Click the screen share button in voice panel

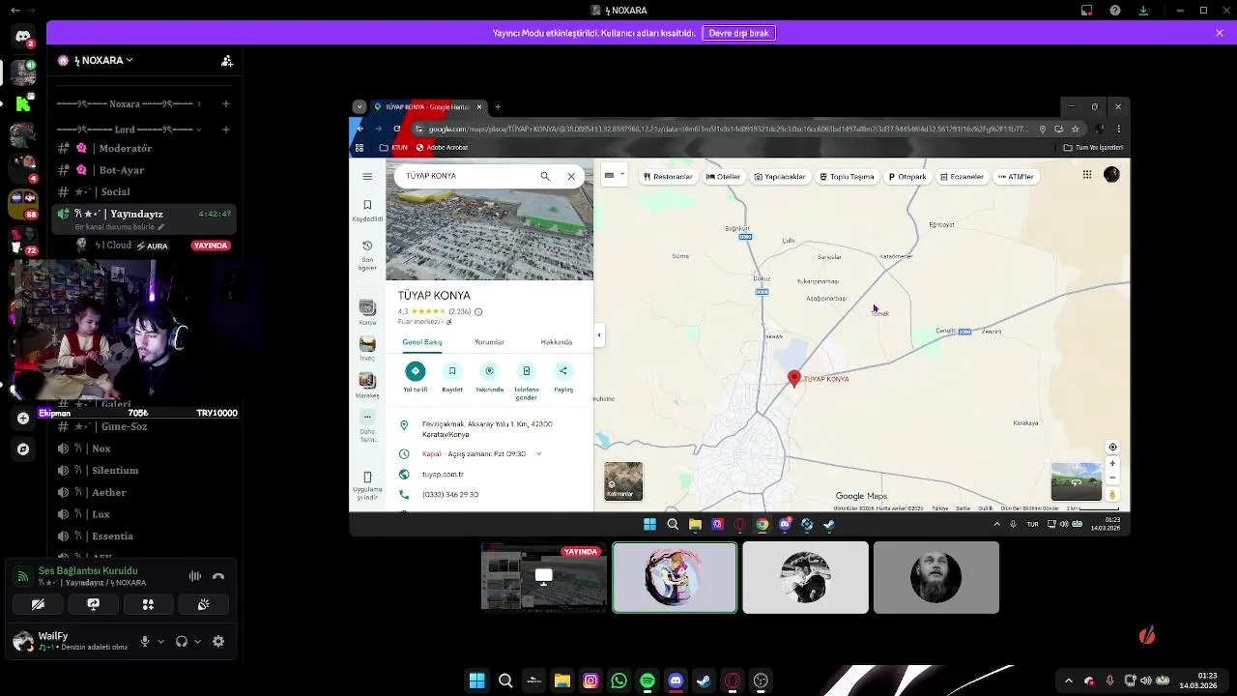click(x=93, y=604)
